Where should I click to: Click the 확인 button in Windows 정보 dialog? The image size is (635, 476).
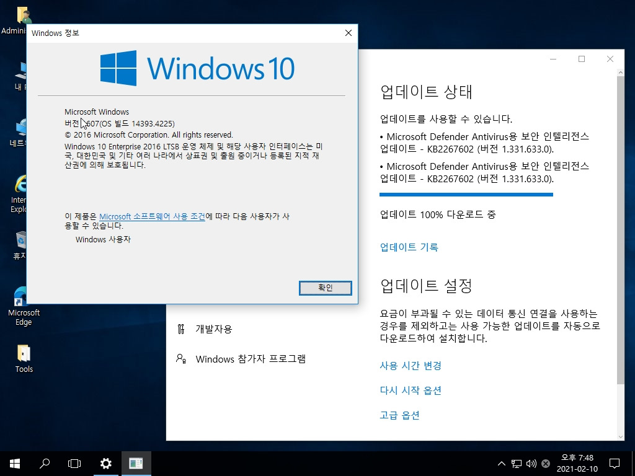325,288
